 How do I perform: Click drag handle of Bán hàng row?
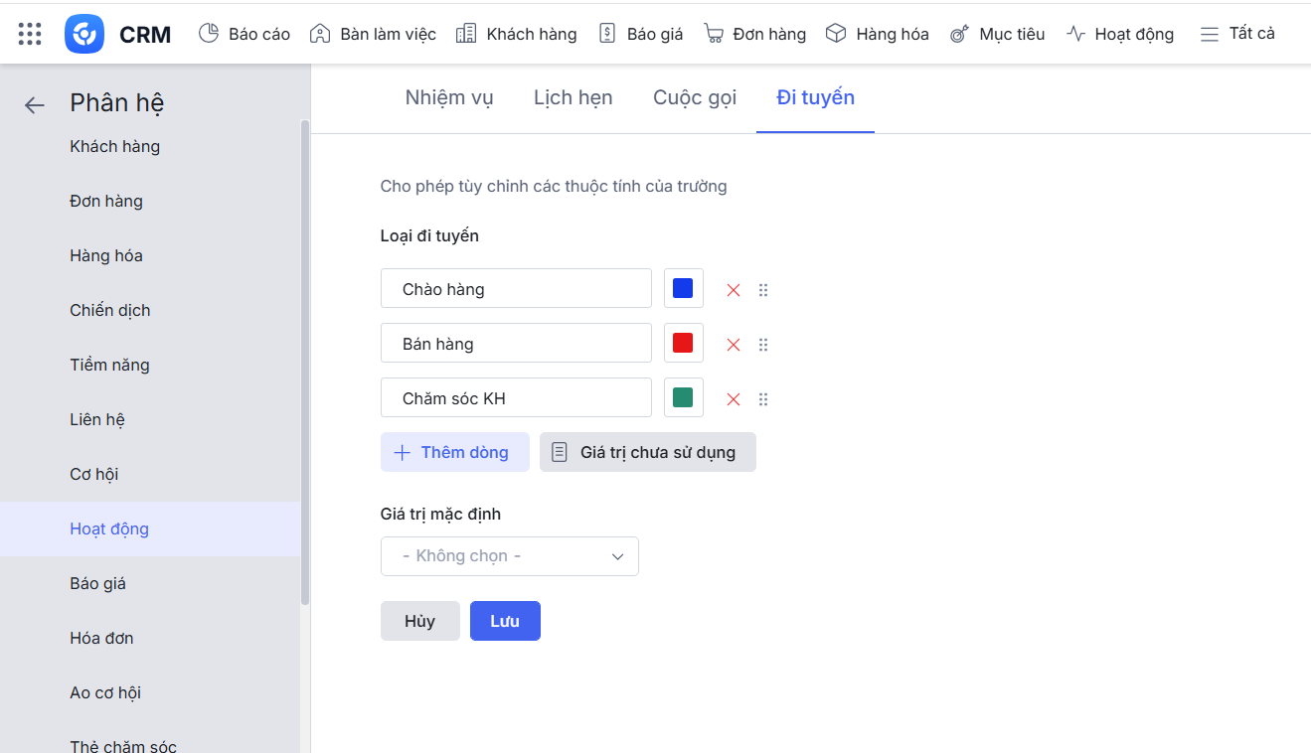763,345
